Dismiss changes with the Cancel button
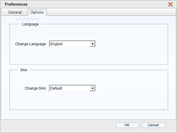The height and width of the screenshot is (133, 177). click(x=153, y=125)
